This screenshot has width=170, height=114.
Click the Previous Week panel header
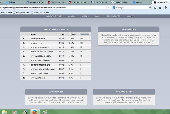(x=124, y=92)
